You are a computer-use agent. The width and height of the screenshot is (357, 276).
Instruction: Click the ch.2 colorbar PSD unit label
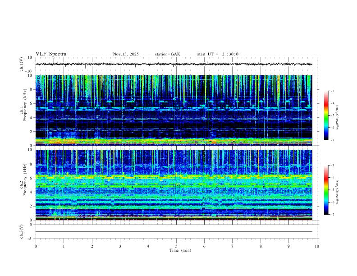pyautogui.click(x=338, y=192)
